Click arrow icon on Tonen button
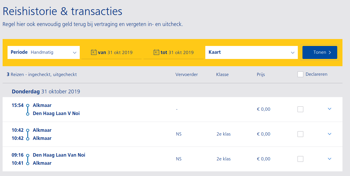350x176 pixels. coord(330,52)
